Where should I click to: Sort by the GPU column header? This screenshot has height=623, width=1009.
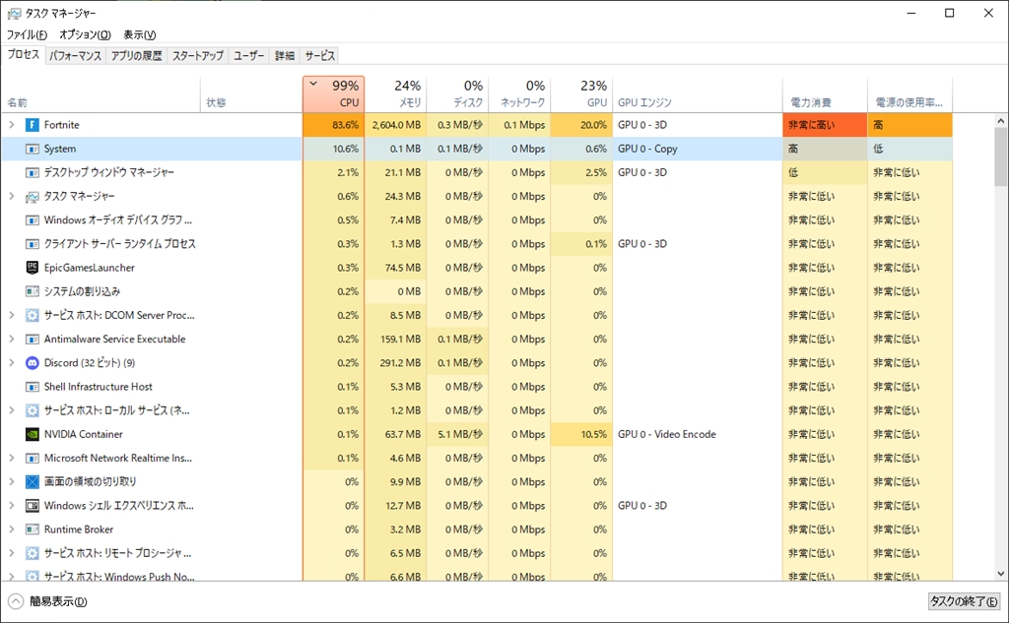[581, 94]
